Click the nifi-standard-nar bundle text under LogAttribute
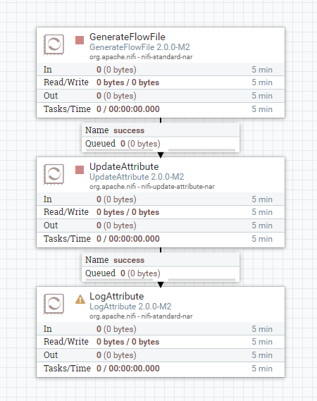The width and height of the screenshot is (317, 401). click(167, 316)
